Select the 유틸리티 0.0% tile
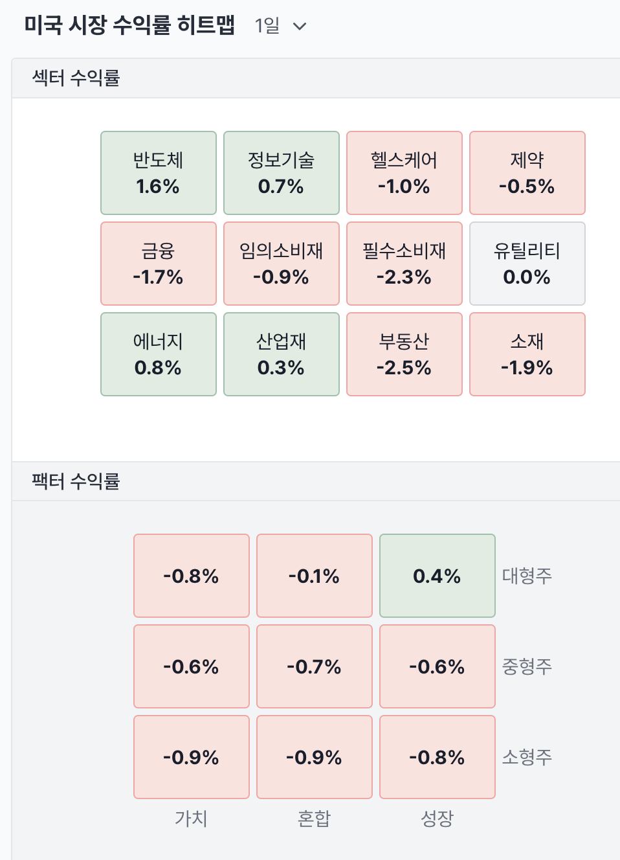The width and height of the screenshot is (620, 860). pyautogui.click(x=527, y=264)
